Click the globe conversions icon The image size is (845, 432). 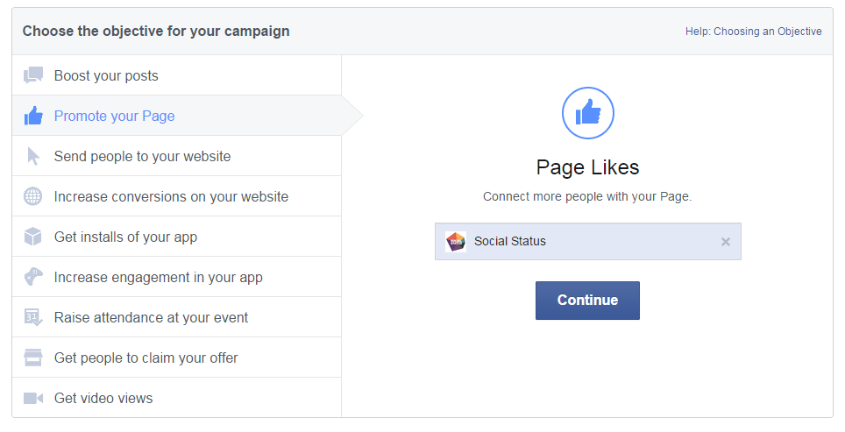33,196
